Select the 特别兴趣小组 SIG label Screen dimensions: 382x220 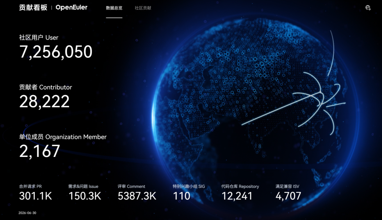coord(189,186)
